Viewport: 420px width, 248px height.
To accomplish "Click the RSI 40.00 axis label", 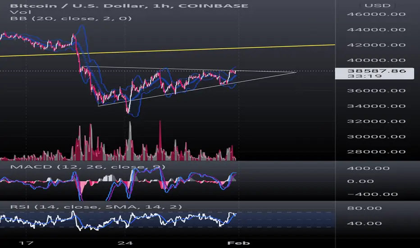I will click(364, 223).
